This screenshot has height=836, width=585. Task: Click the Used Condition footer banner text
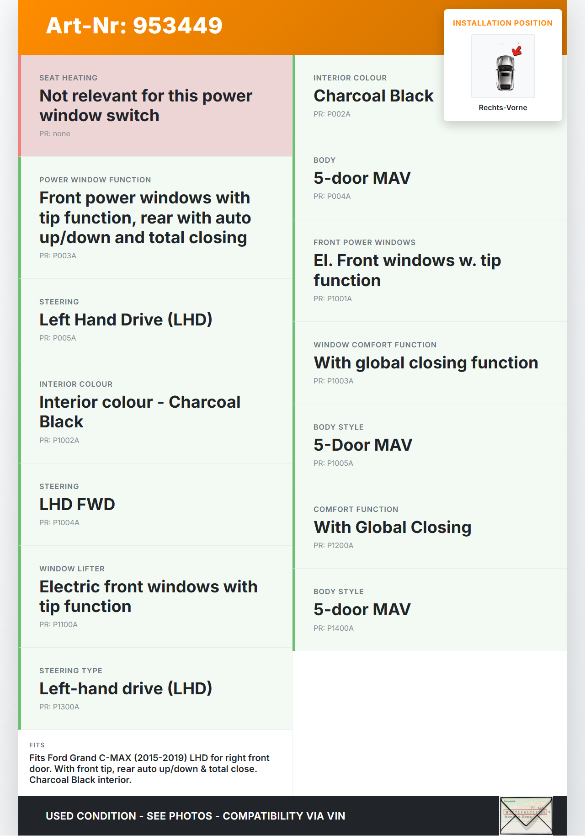[x=195, y=816]
